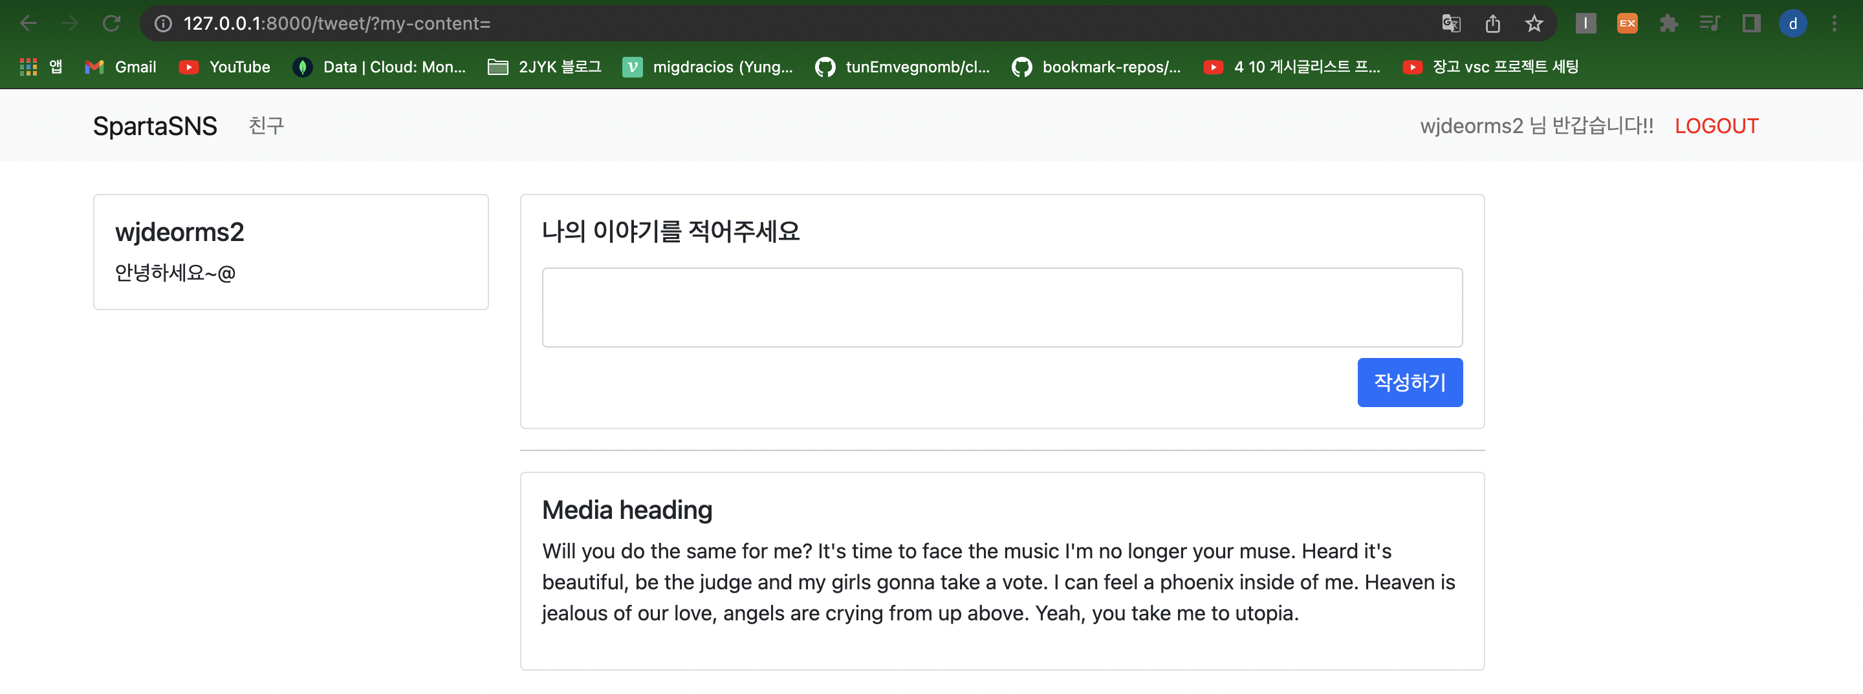Click the browser forward arrow

click(70, 23)
